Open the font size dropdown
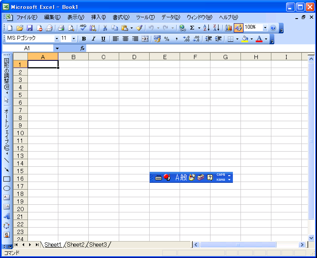 tap(74, 38)
